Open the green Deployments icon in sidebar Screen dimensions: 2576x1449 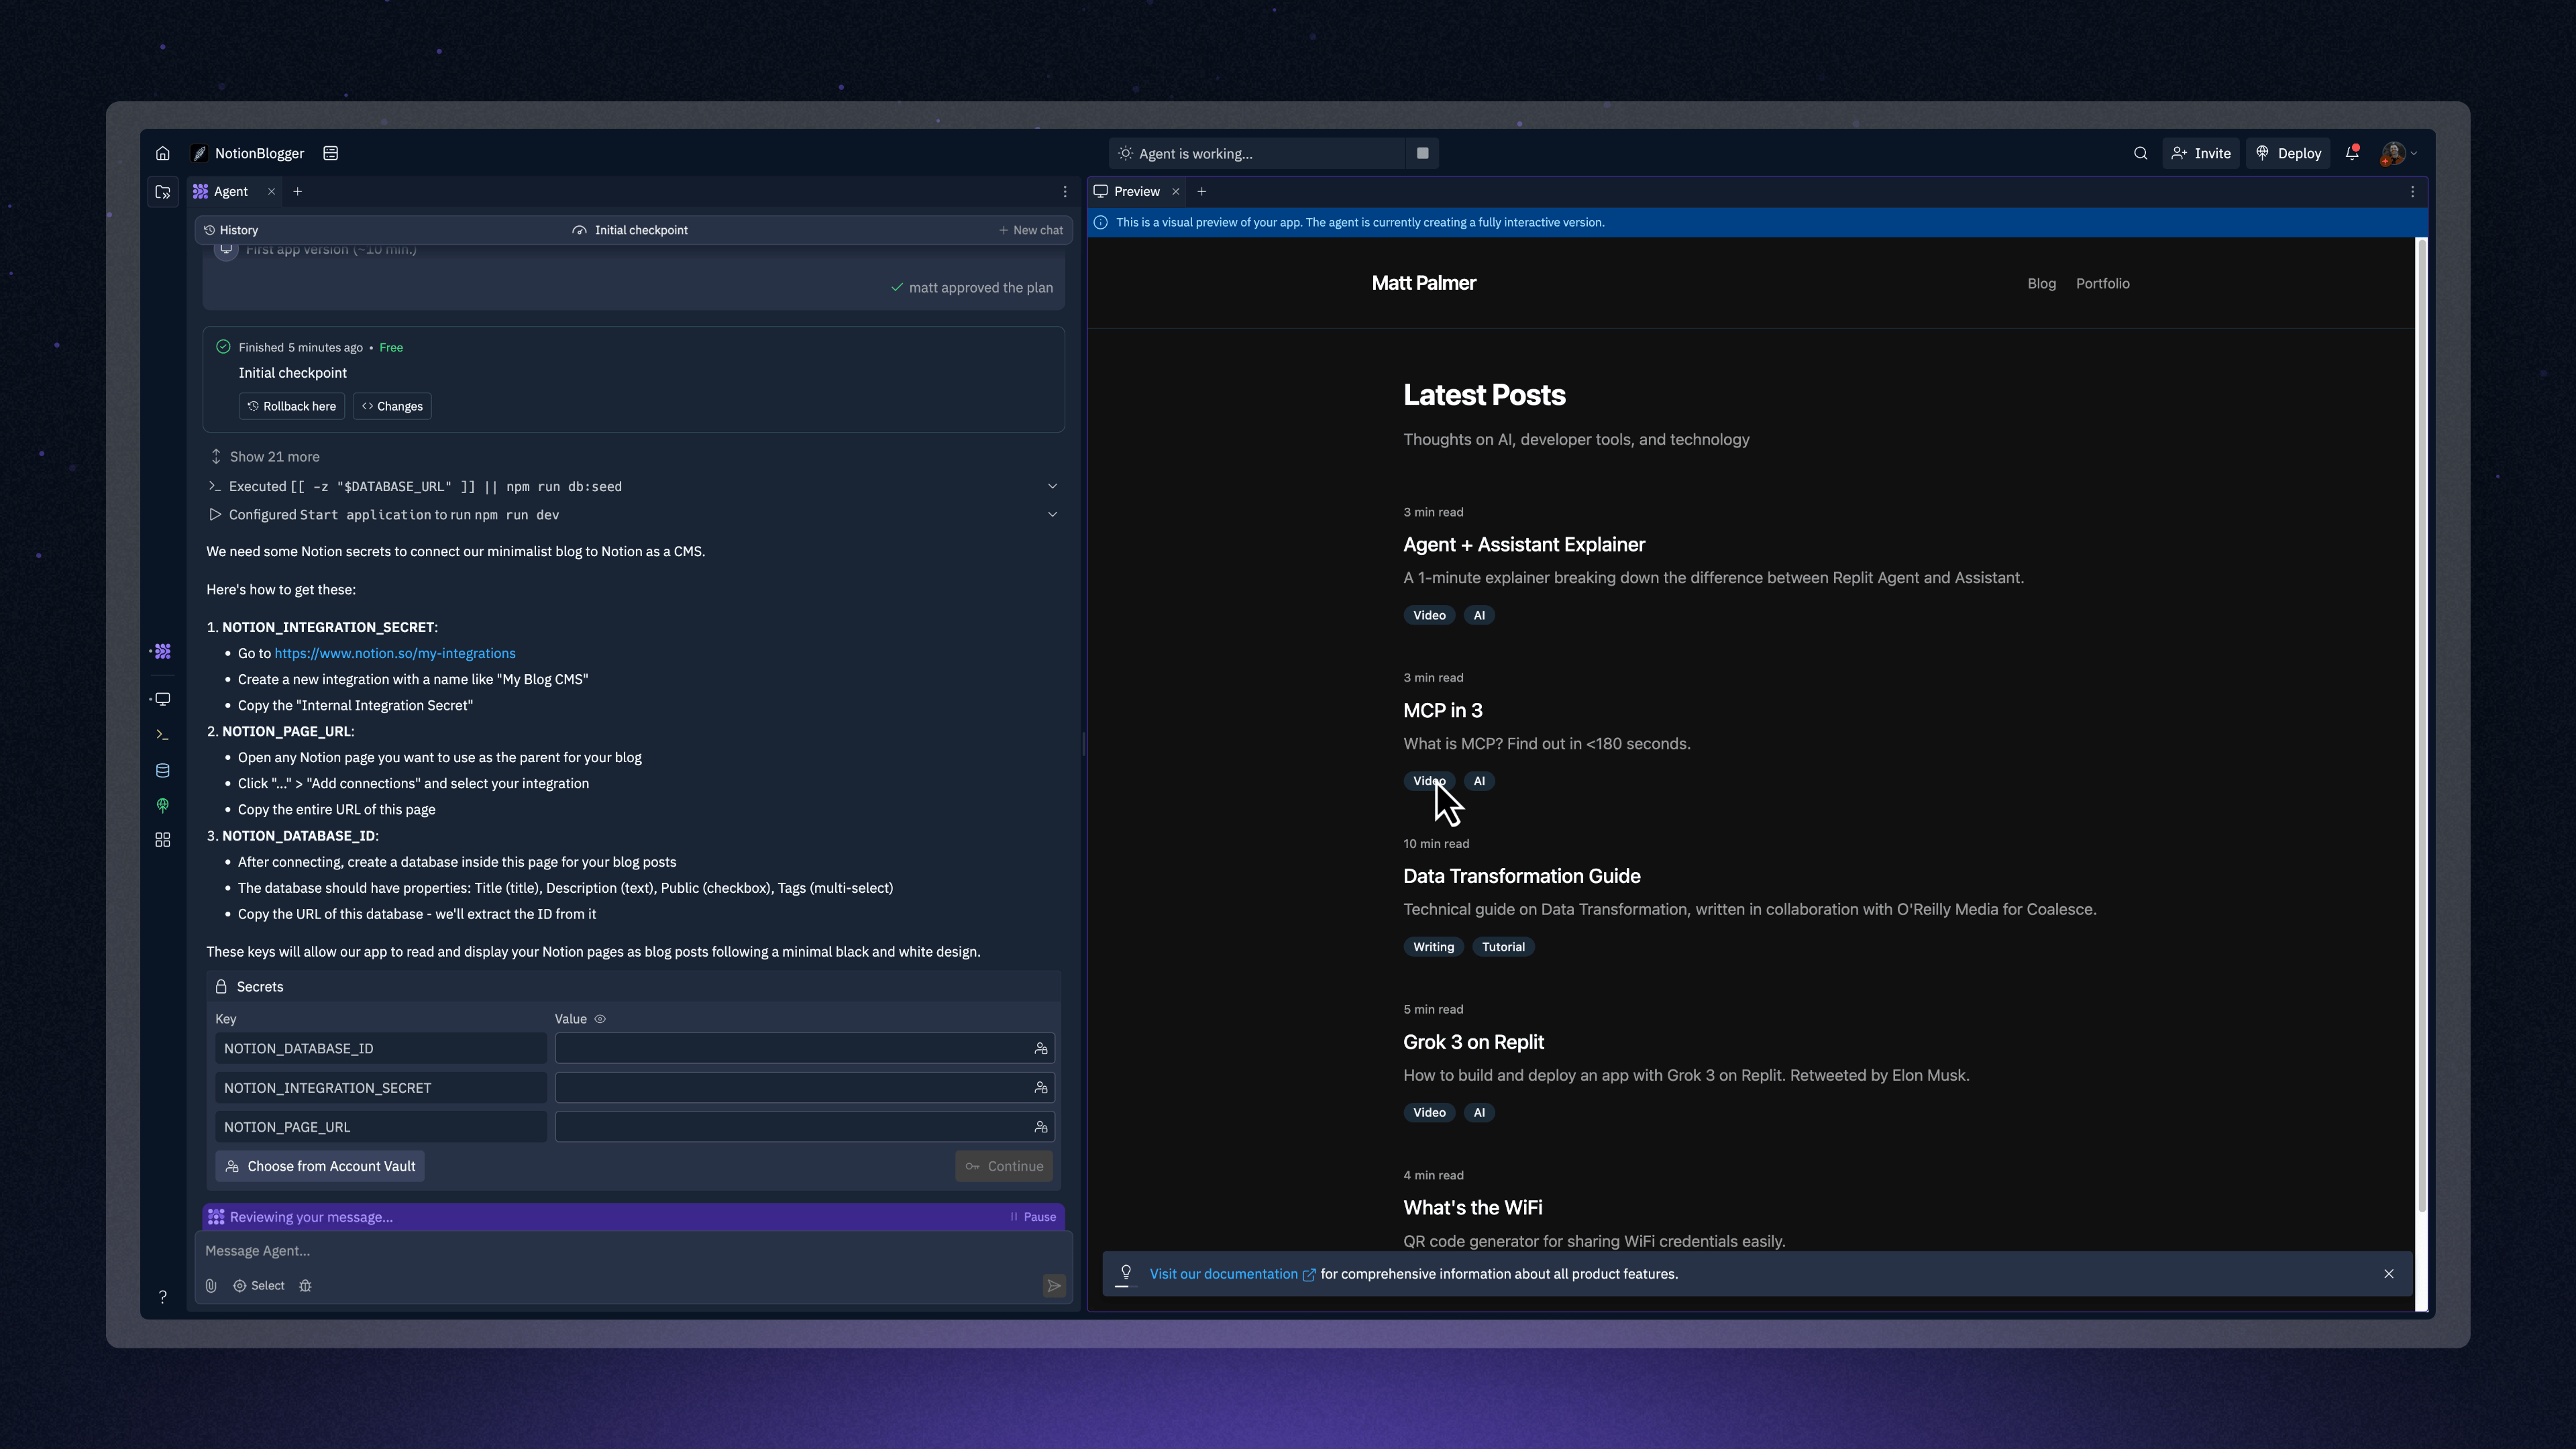click(163, 805)
